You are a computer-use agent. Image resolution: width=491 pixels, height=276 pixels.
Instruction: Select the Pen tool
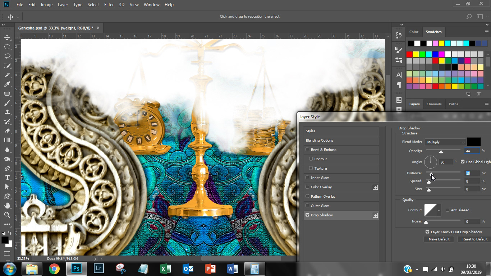pos(7,169)
